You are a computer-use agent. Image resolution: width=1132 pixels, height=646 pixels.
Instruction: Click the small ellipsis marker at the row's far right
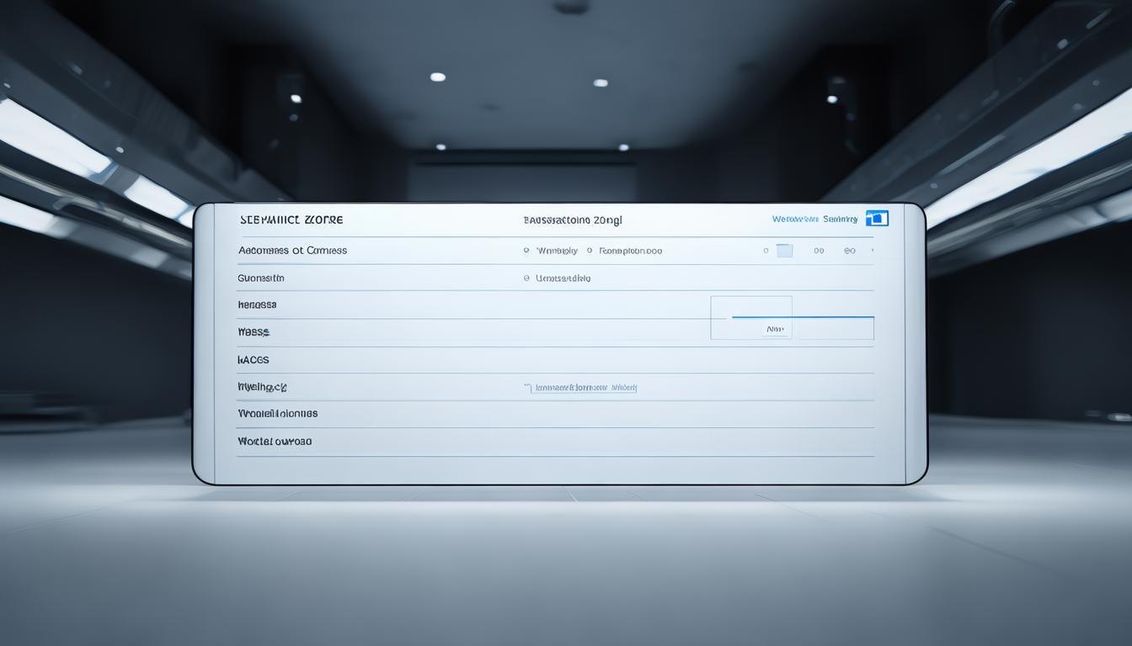[872, 250]
